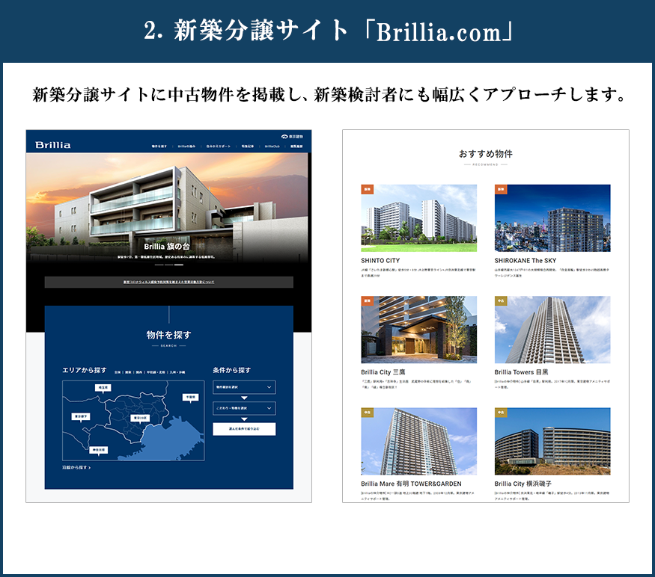Click the エリアから探す heading

tap(85, 370)
